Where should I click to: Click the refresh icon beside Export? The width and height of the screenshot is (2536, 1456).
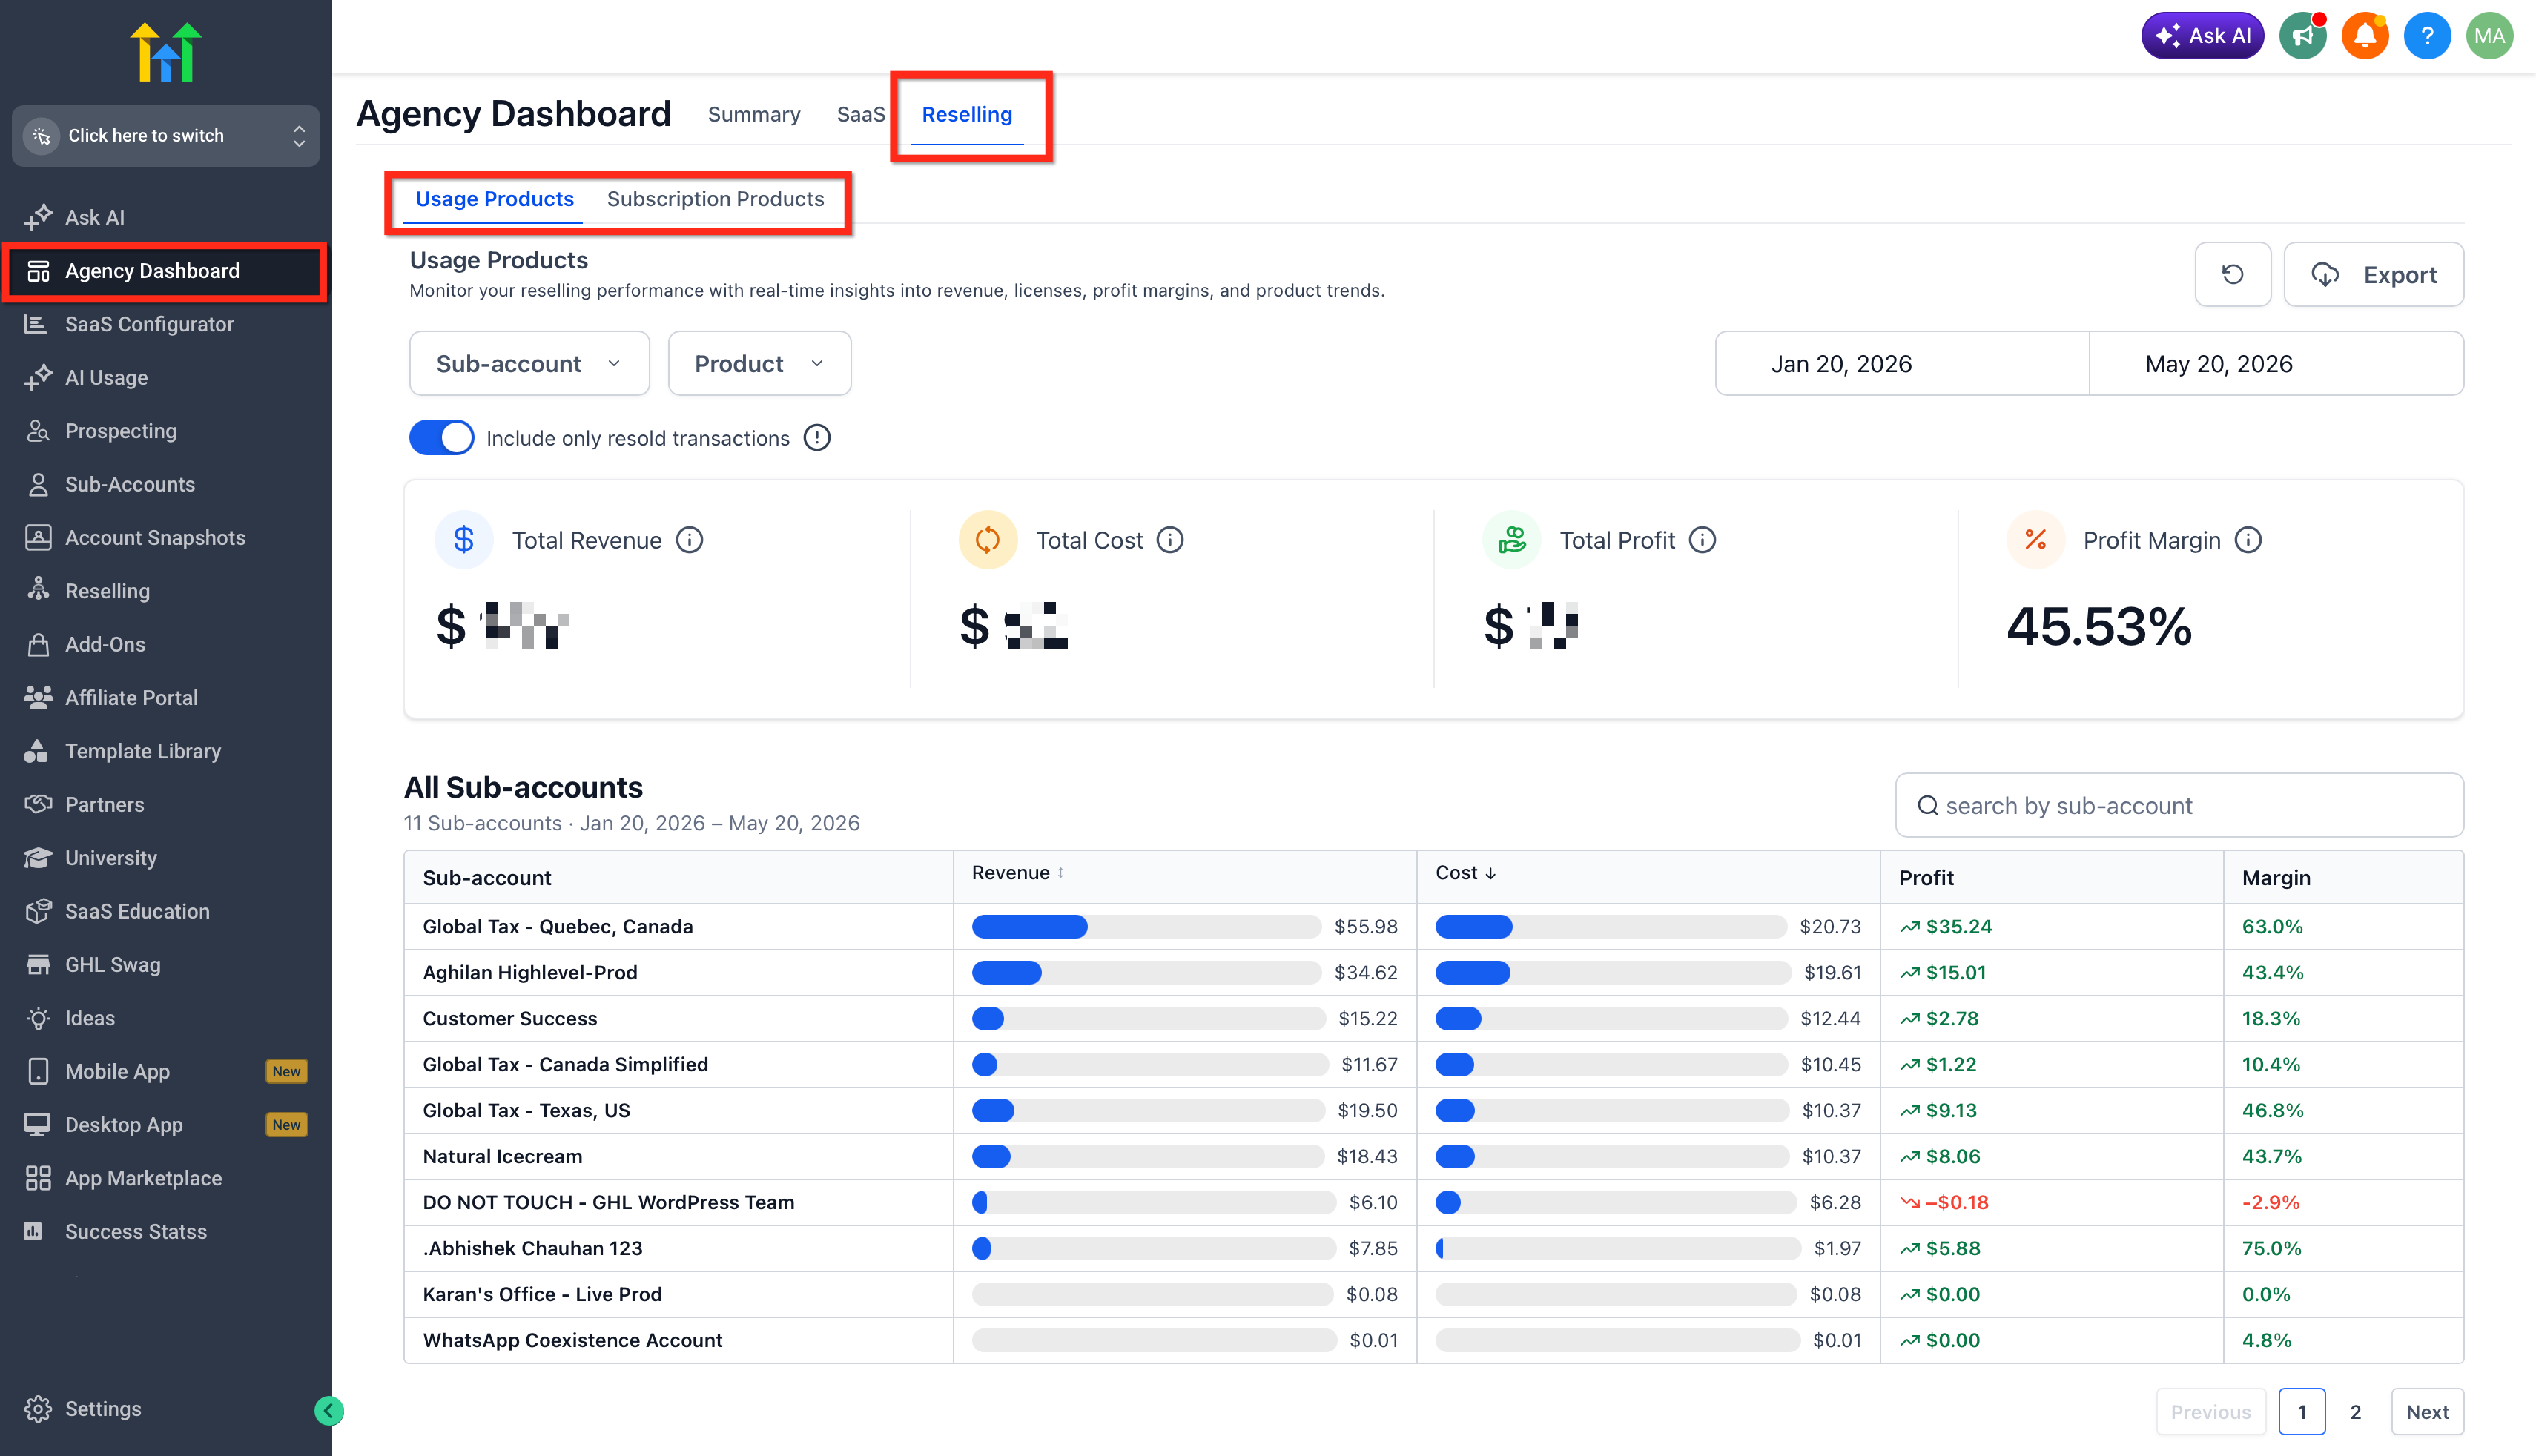point(2232,274)
